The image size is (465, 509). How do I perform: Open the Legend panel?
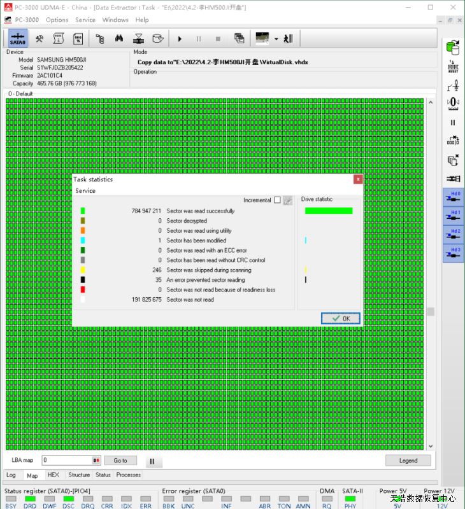(408, 461)
